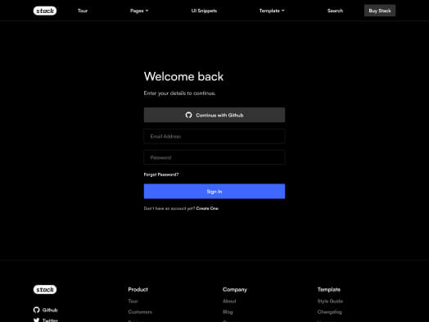
Task: Open the Changelog footer link
Action: (330, 312)
